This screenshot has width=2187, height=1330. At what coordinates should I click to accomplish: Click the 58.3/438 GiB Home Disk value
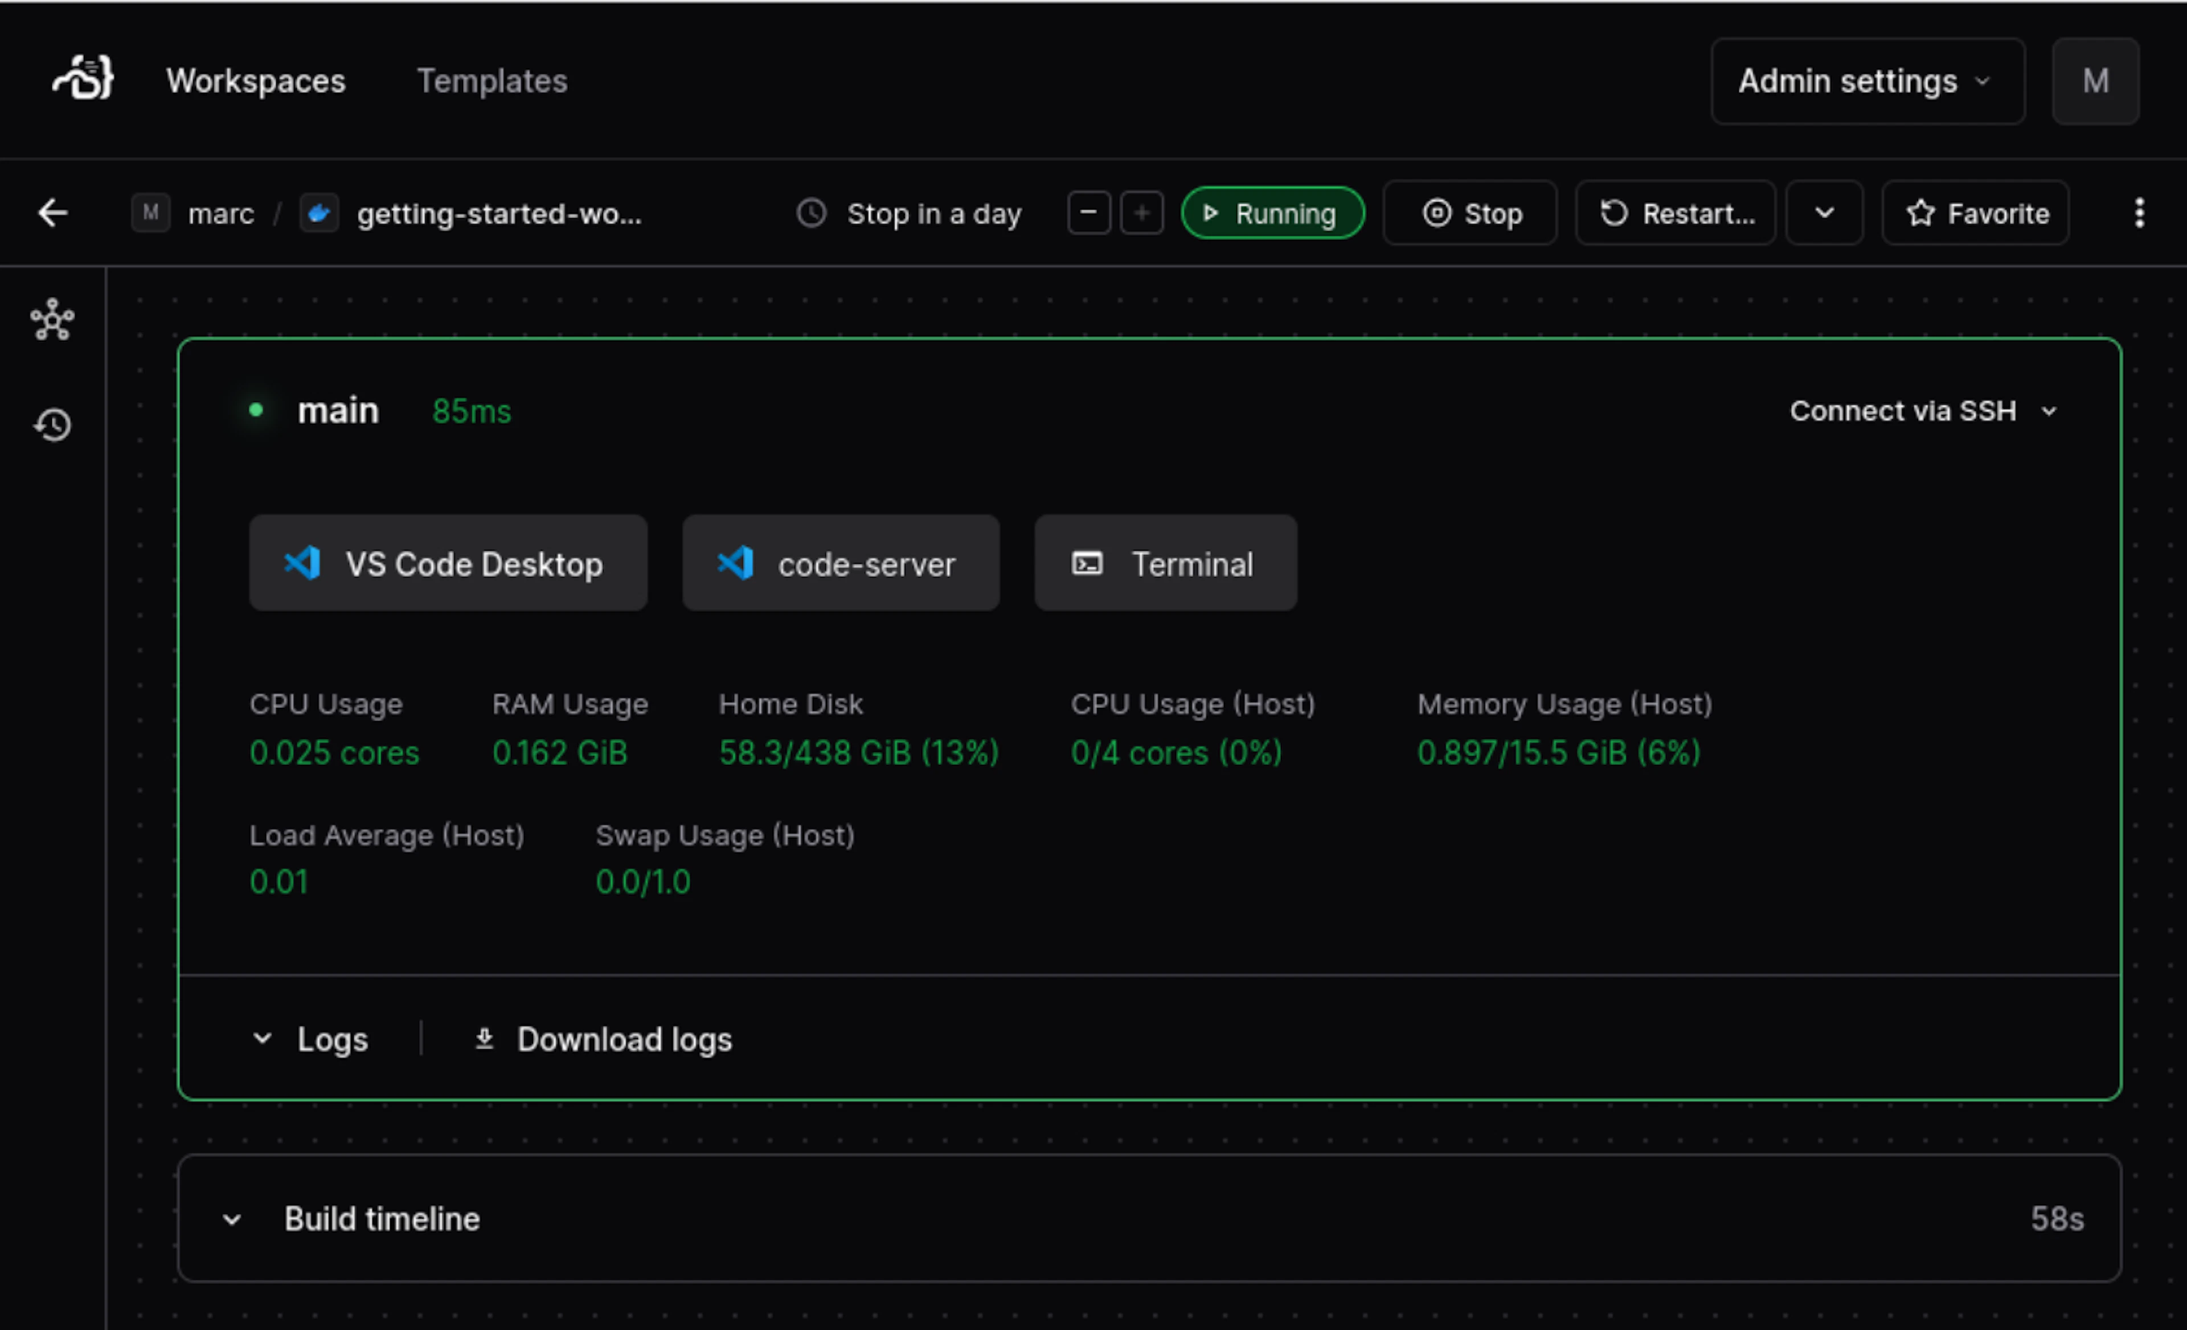(x=858, y=753)
